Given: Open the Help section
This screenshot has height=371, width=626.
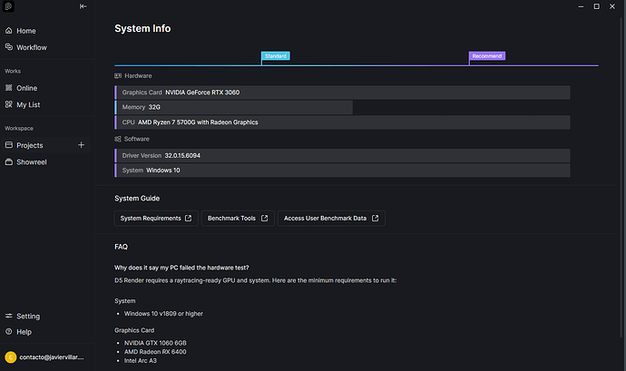Looking at the screenshot, I should coord(24,332).
